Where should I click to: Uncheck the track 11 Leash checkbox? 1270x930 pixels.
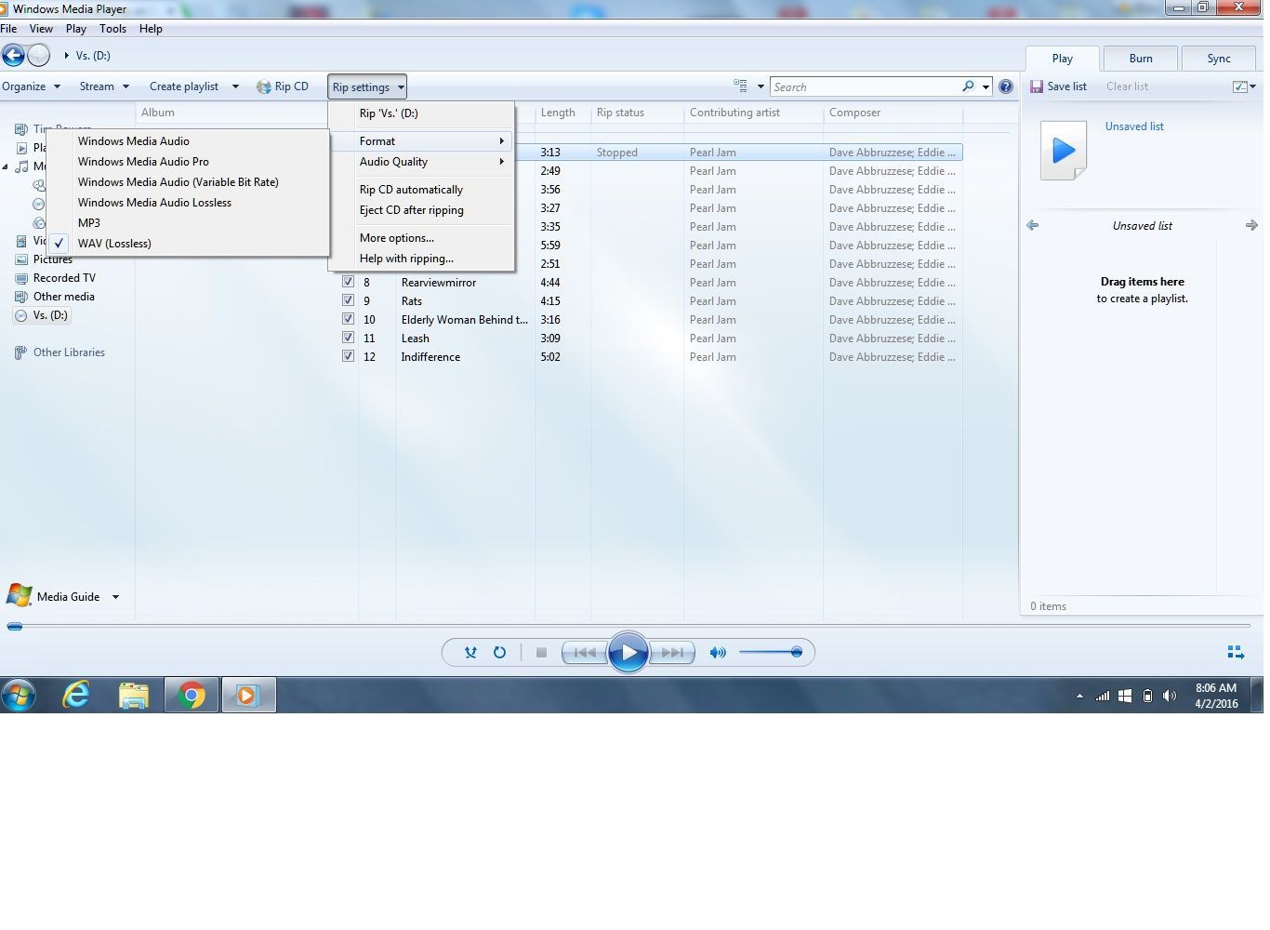coord(348,338)
